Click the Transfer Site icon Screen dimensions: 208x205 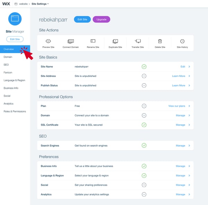coord(138,41)
